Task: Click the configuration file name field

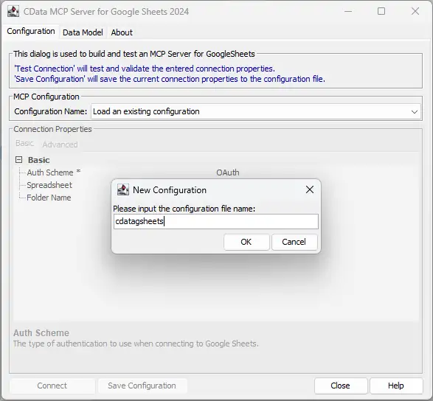Action: click(x=216, y=221)
